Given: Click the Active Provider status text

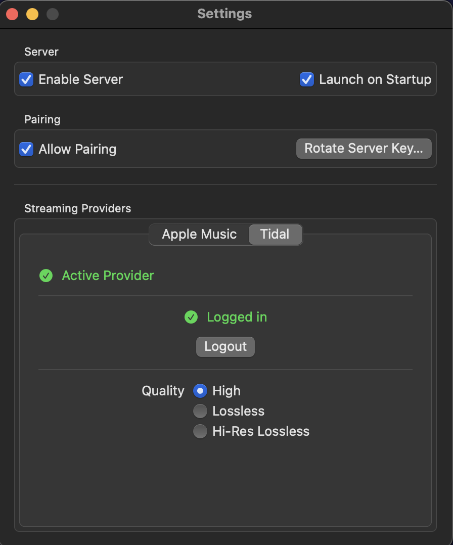Looking at the screenshot, I should coord(108,276).
